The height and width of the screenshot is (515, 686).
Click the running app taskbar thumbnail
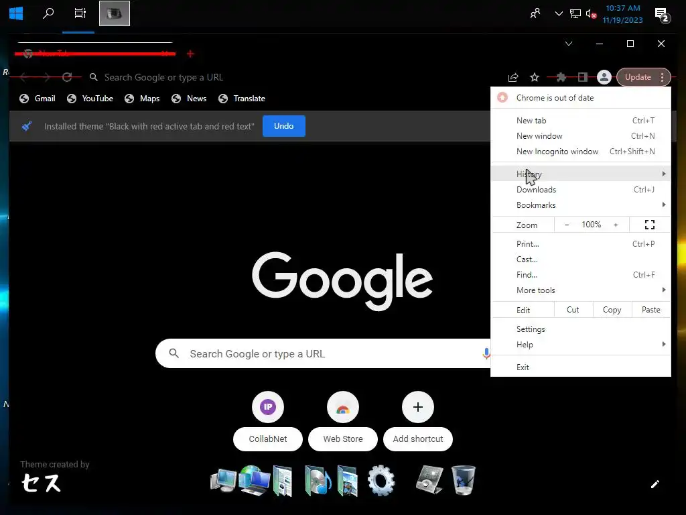pos(115,13)
